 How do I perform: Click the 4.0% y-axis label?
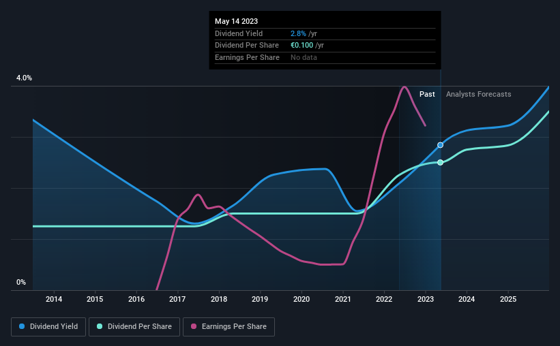click(x=24, y=78)
